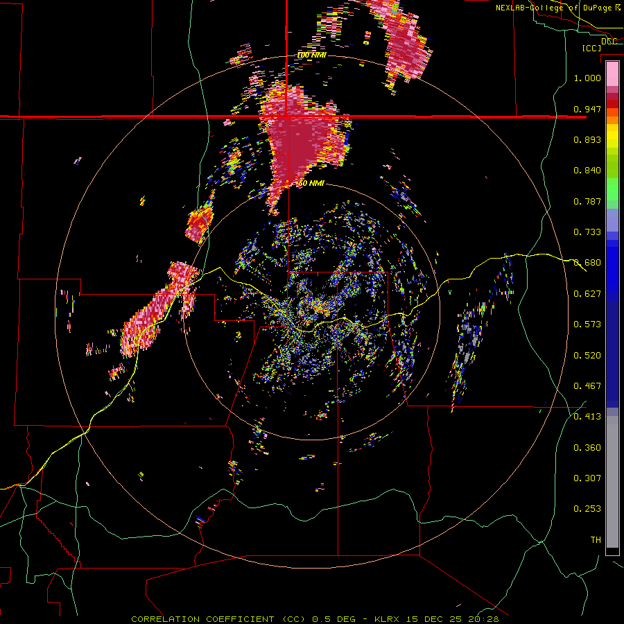Click the NEXLAB-College of DuPage watermark text
624x624 pixels.
[559, 8]
